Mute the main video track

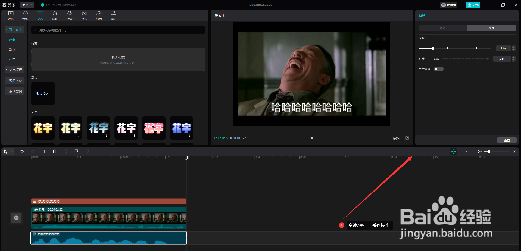click(x=16, y=218)
